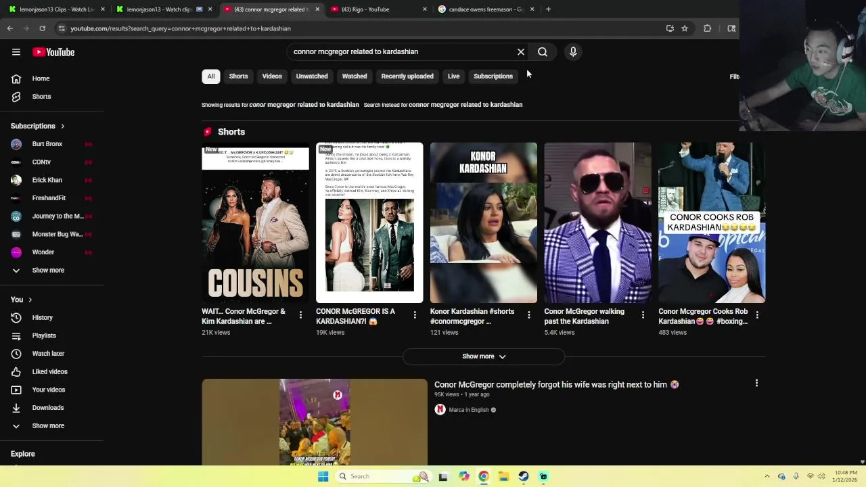Open the YouTube hamburger guide menu
The image size is (866, 487).
point(16,52)
